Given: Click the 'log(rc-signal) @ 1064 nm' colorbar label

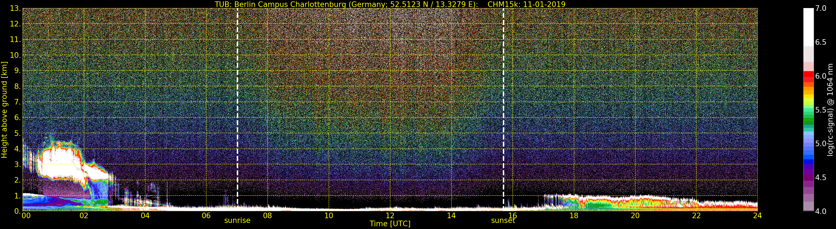Looking at the screenshot, I should (x=830, y=109).
